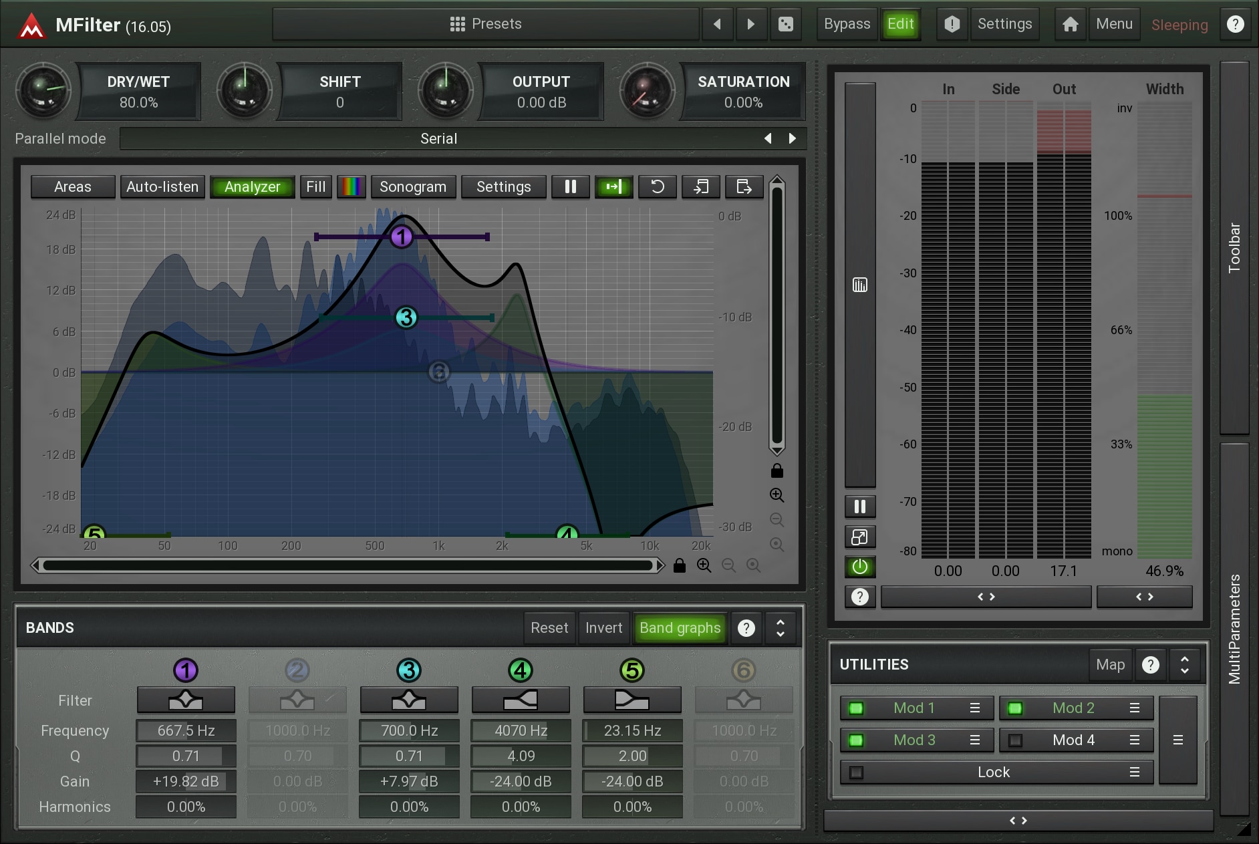Screen dimensions: 1259x844
Task: Open help question mark in title bar
Action: (1235, 24)
